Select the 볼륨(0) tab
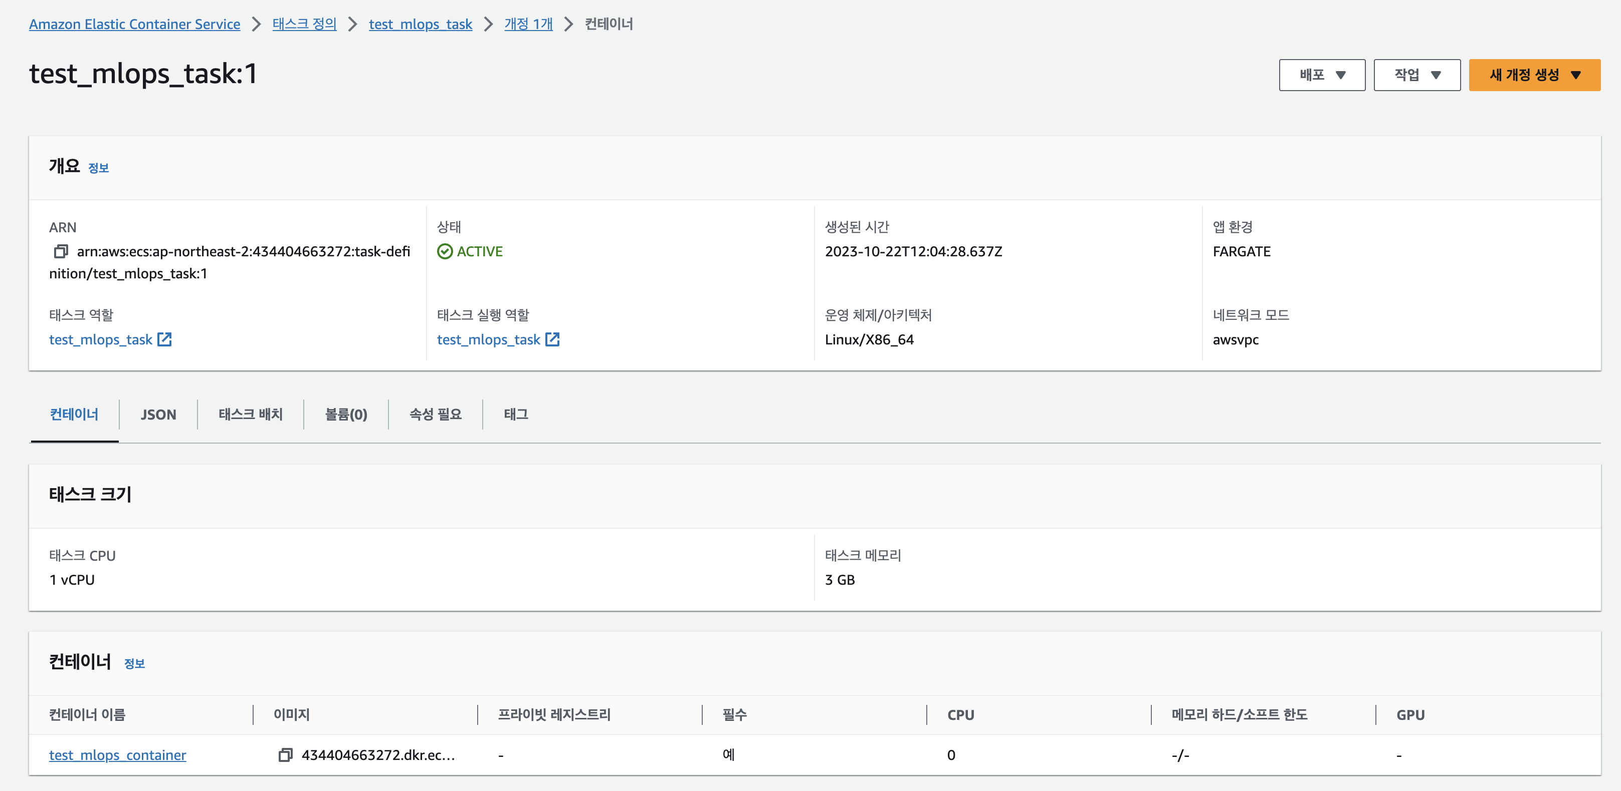Image resolution: width=1621 pixels, height=791 pixels. click(x=345, y=415)
